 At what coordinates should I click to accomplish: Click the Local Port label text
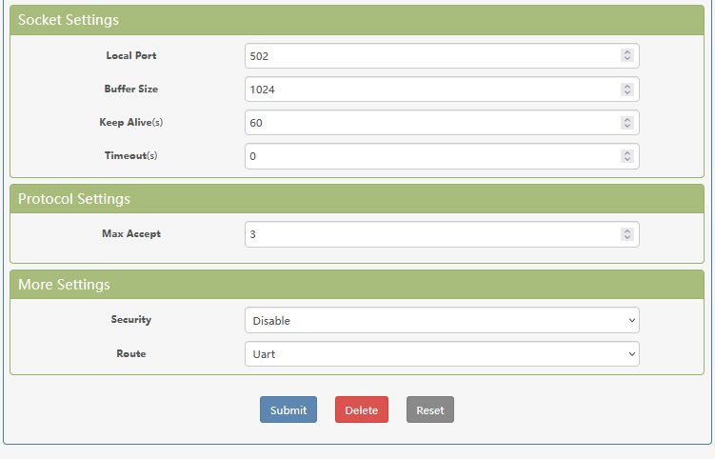click(131, 56)
